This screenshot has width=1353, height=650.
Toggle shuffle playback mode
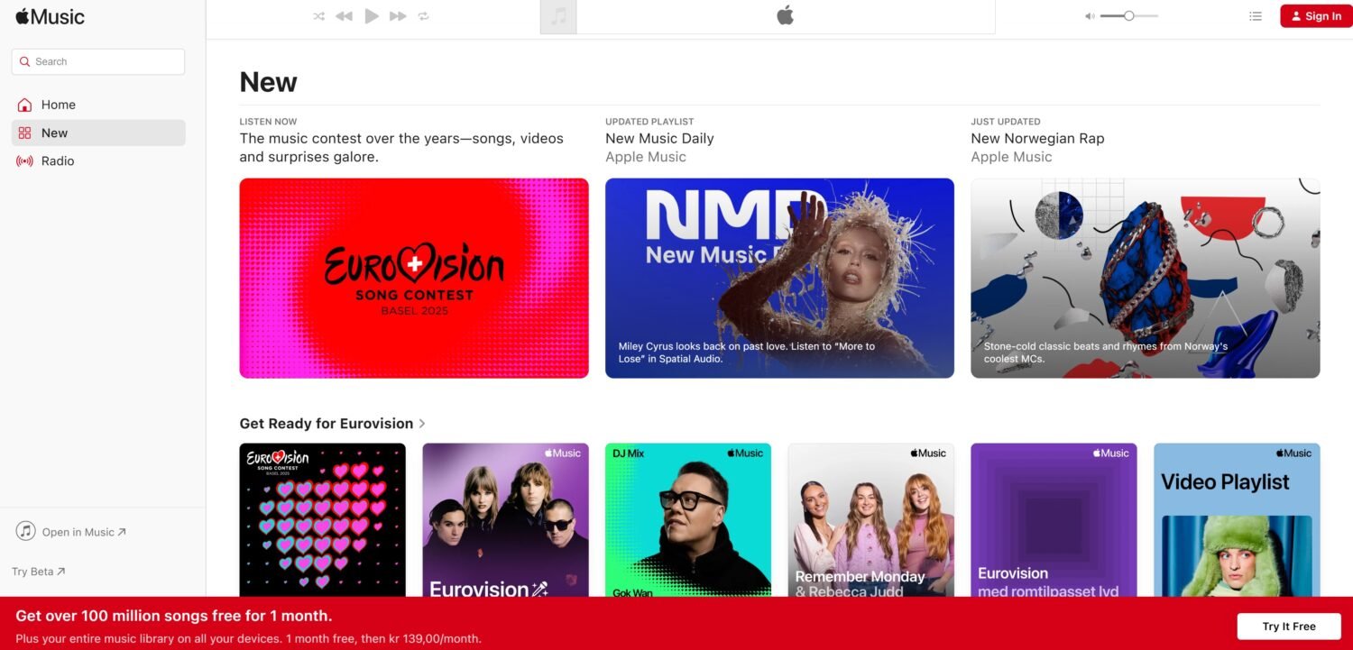pyautogui.click(x=318, y=16)
